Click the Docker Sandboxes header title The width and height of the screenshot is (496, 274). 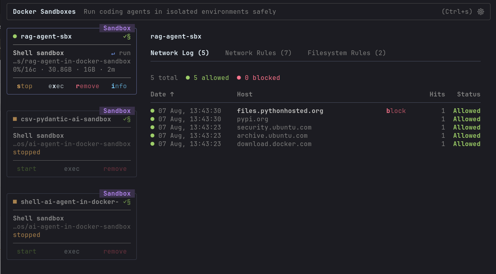pyautogui.click(x=44, y=12)
